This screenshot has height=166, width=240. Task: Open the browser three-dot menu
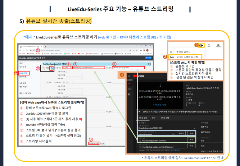(151, 50)
